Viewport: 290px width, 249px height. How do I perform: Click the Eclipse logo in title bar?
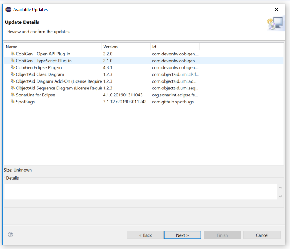point(8,10)
